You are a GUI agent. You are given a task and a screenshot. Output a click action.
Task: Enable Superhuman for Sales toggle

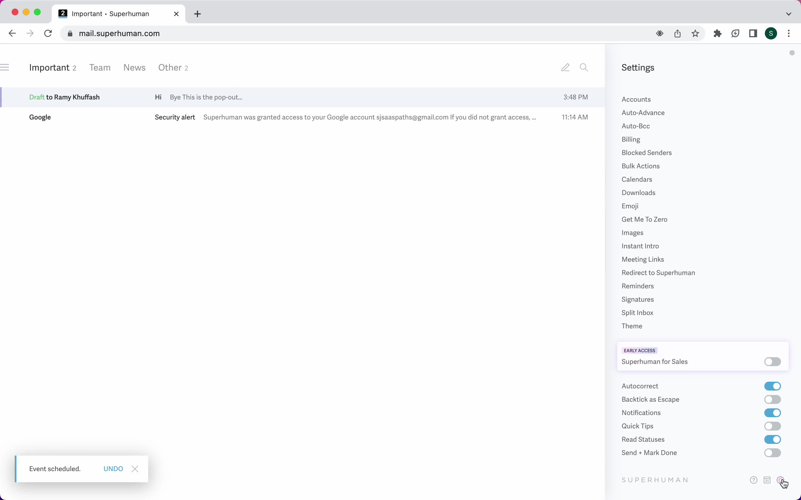[773, 362]
